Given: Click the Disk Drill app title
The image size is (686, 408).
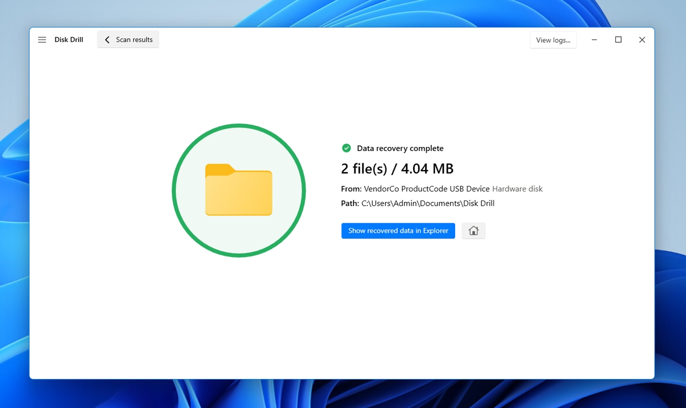Looking at the screenshot, I should point(68,39).
